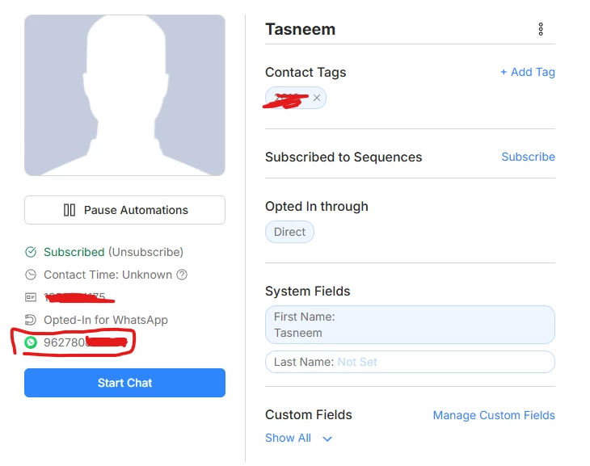Click the Opted-In for WhatsApp icon

pyautogui.click(x=31, y=320)
